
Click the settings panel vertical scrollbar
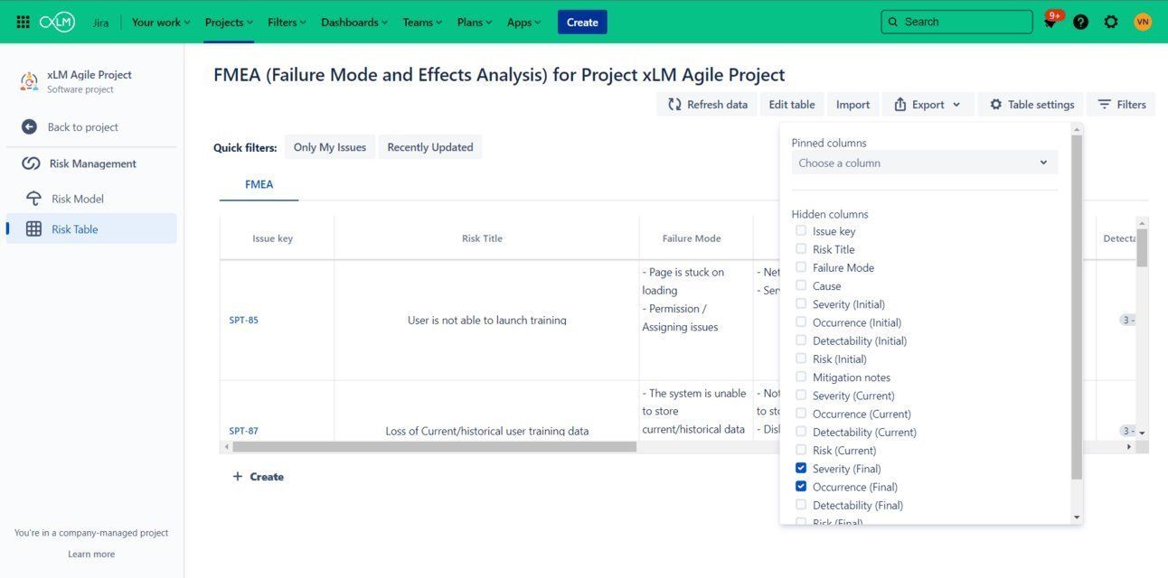[x=1076, y=307]
